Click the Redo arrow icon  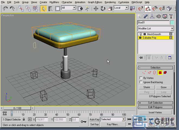pyautogui.click(x=12, y=9)
